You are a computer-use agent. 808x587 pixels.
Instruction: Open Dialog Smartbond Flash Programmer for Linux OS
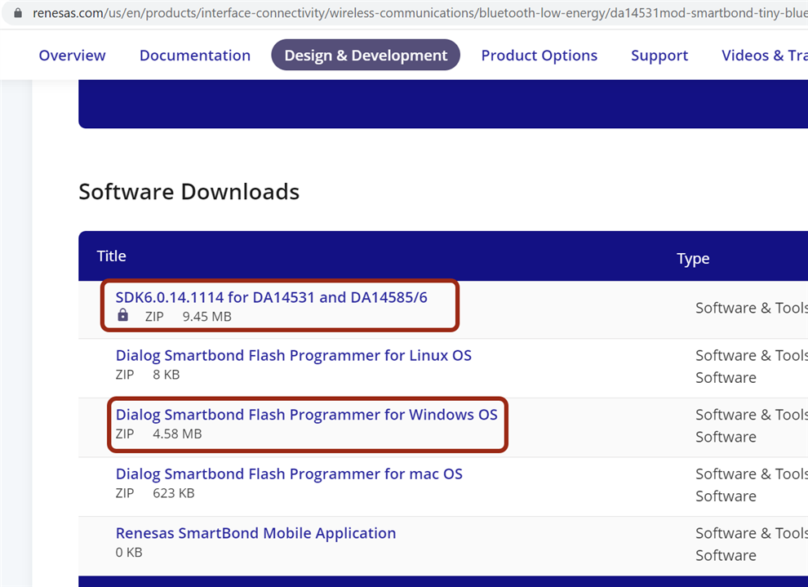tap(293, 355)
